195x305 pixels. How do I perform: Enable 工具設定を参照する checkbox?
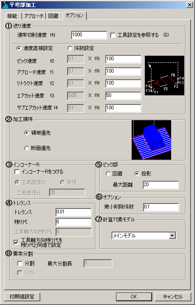(x=113, y=35)
